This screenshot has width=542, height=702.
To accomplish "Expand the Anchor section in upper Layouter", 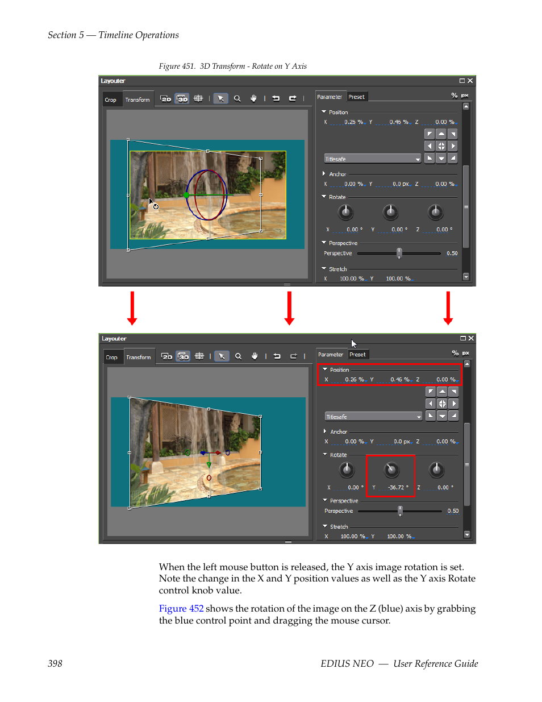I will coord(324,174).
